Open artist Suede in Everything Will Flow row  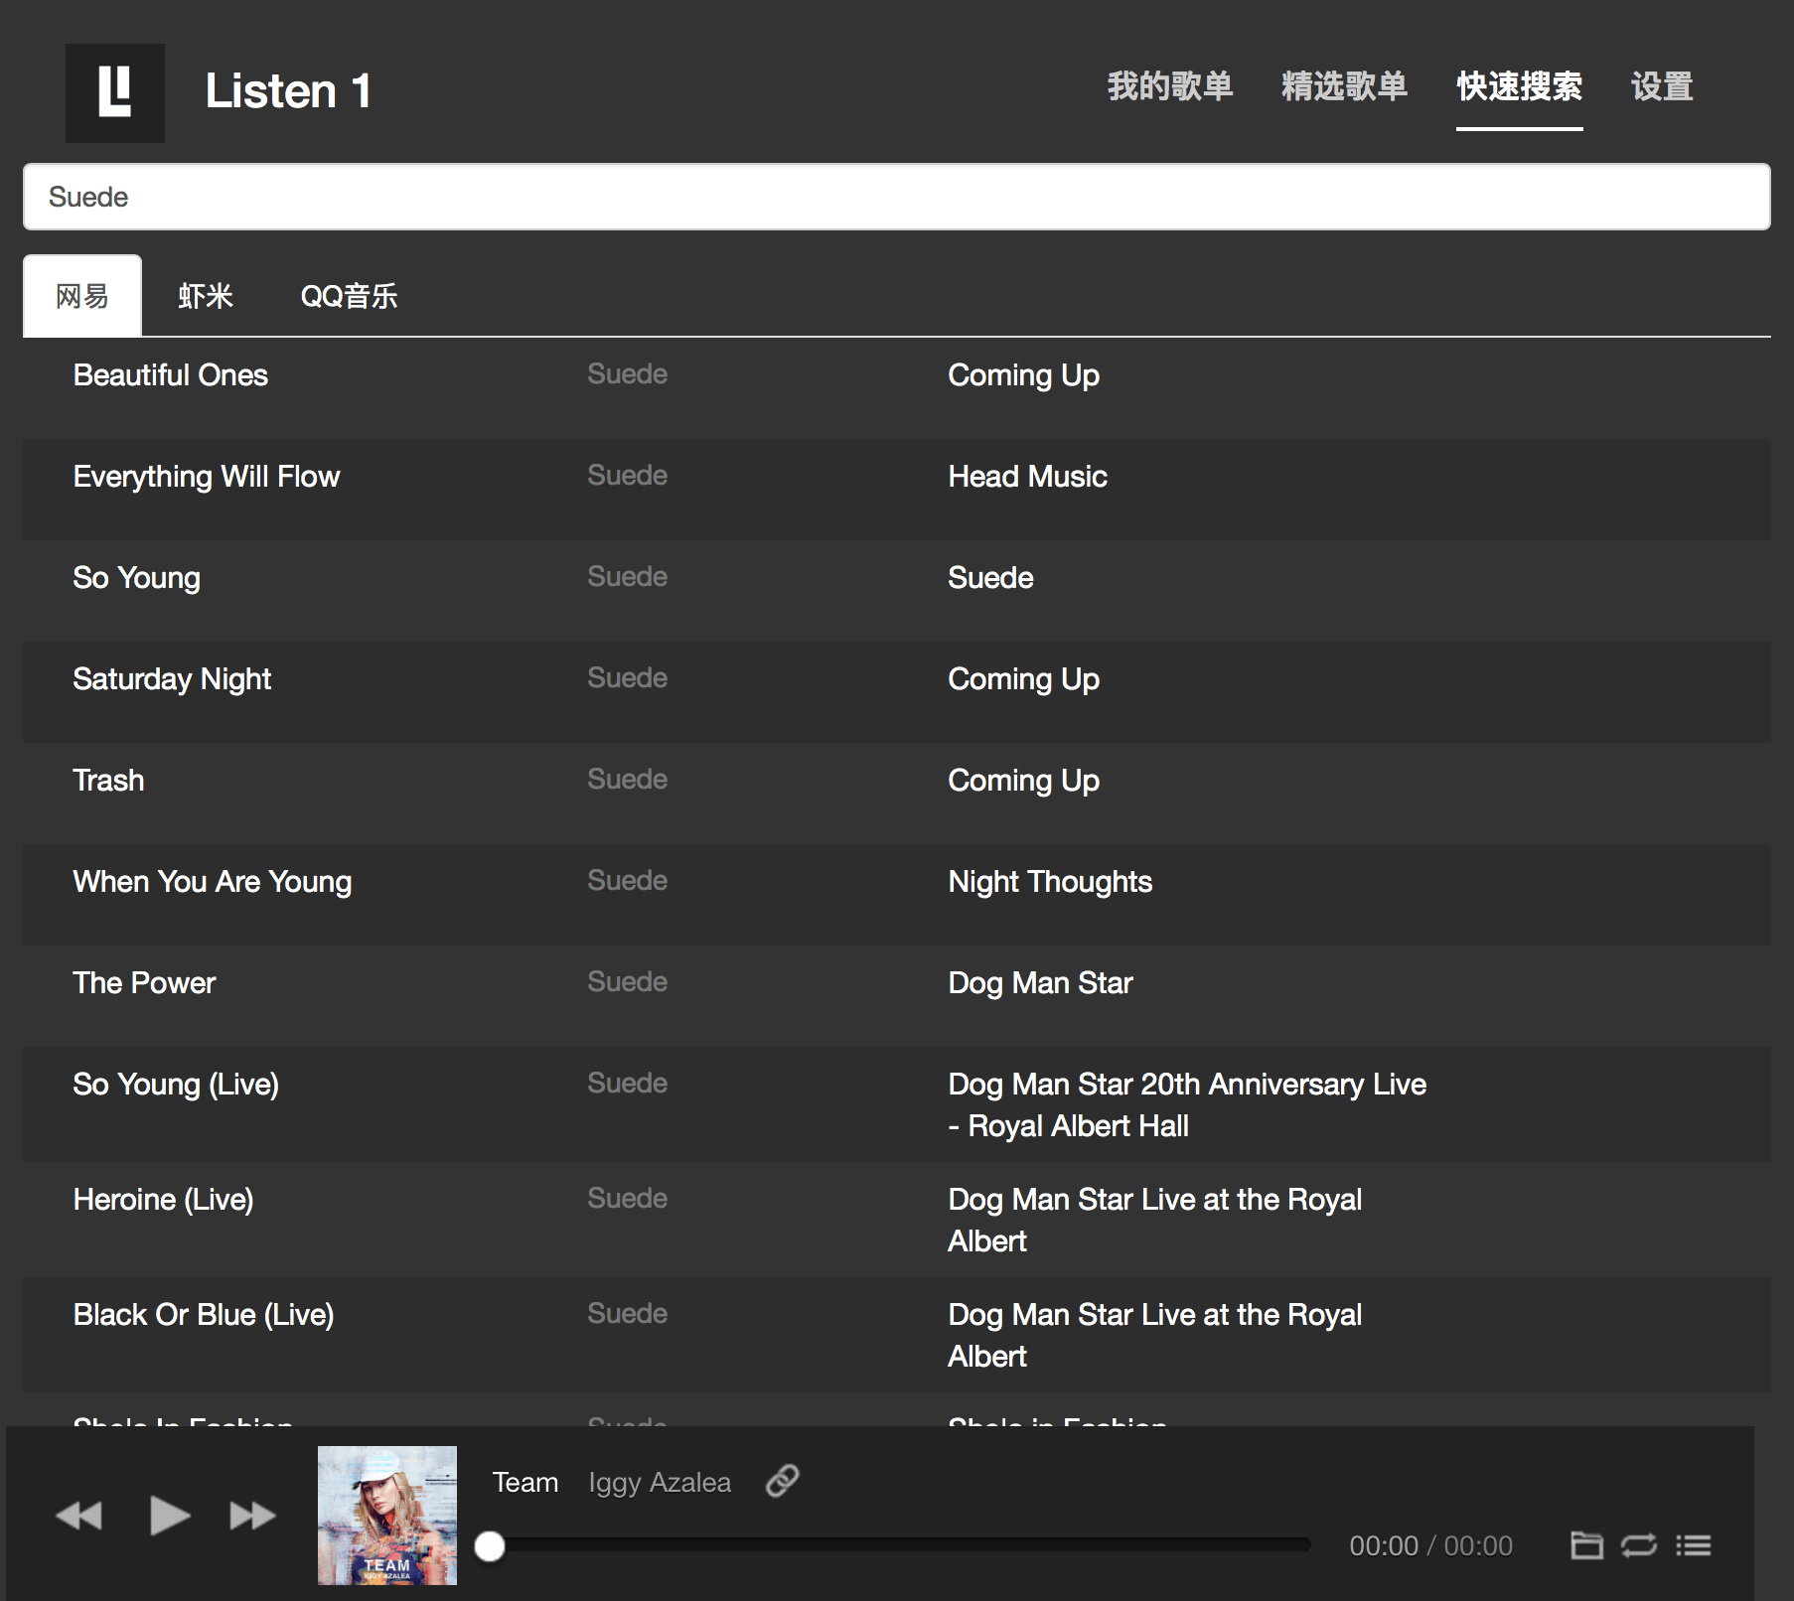(x=627, y=476)
